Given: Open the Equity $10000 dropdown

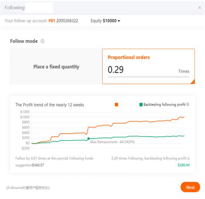Looking at the screenshot, I should click(x=105, y=21).
